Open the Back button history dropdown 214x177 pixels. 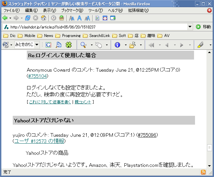pos(10,18)
